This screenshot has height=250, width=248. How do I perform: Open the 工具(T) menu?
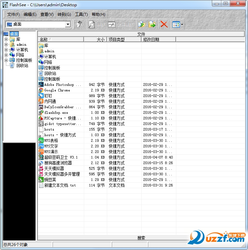click(81, 14)
